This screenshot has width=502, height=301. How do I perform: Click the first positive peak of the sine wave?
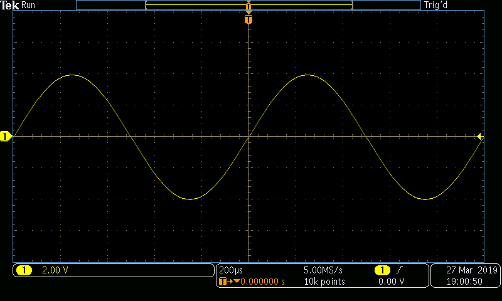73,75
